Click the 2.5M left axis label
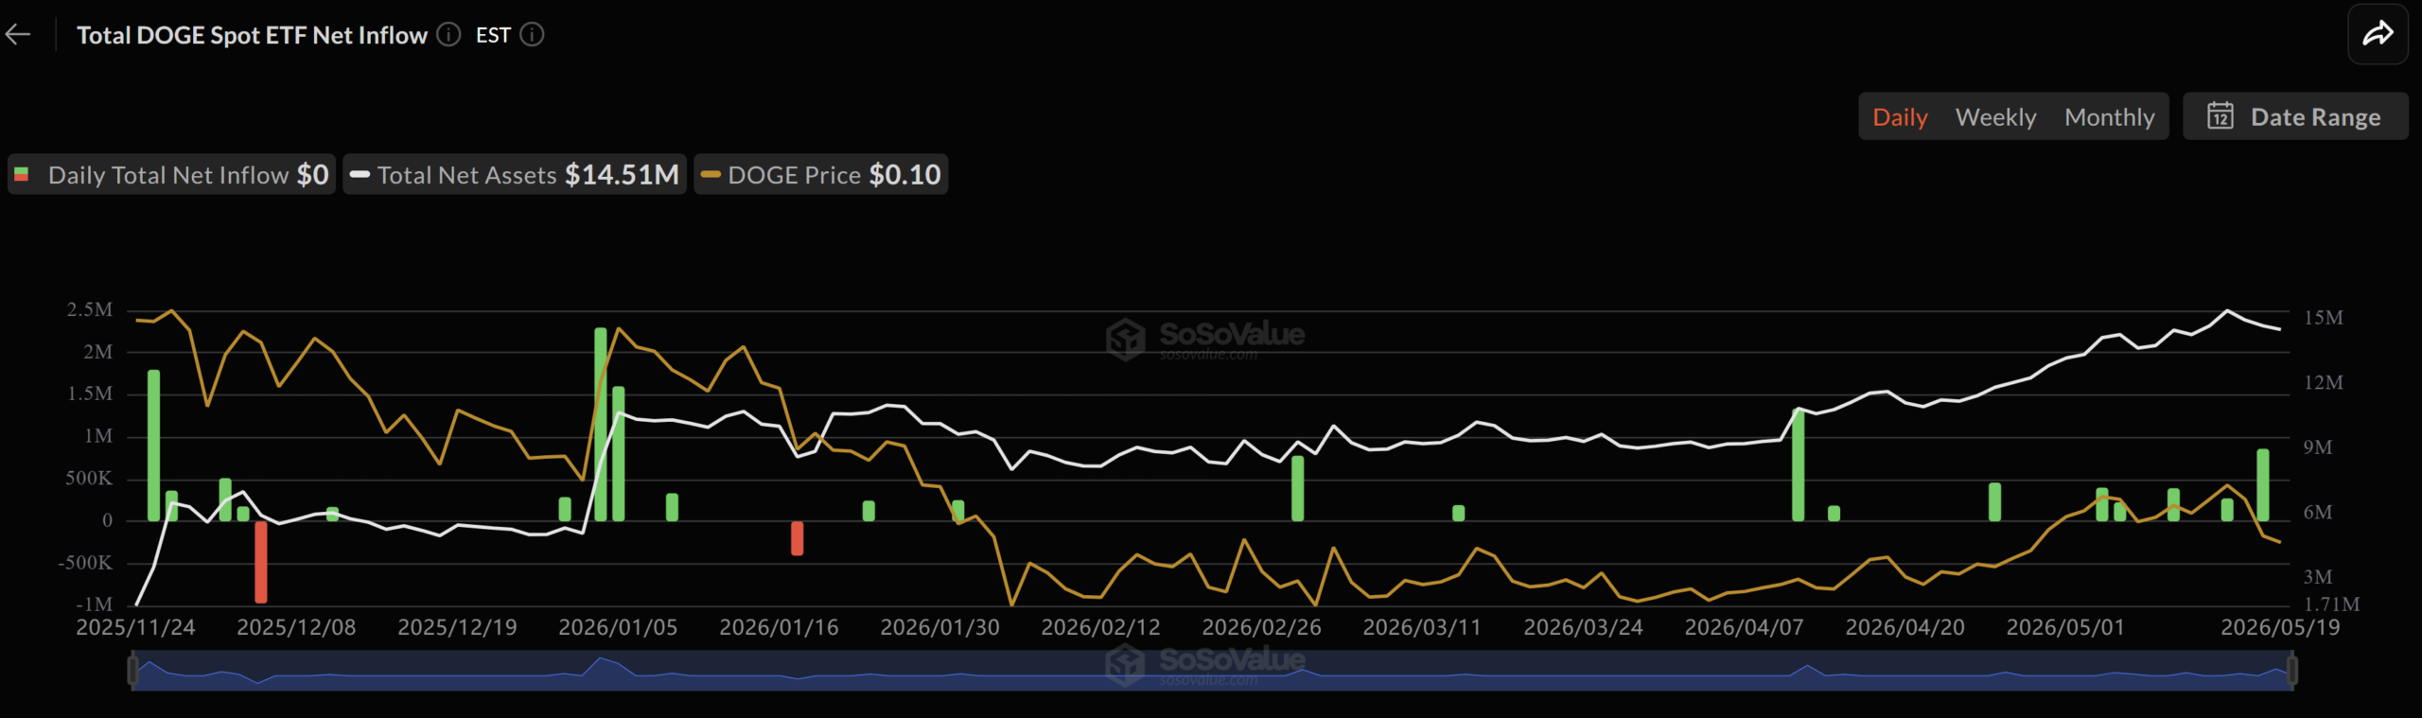 (90, 310)
